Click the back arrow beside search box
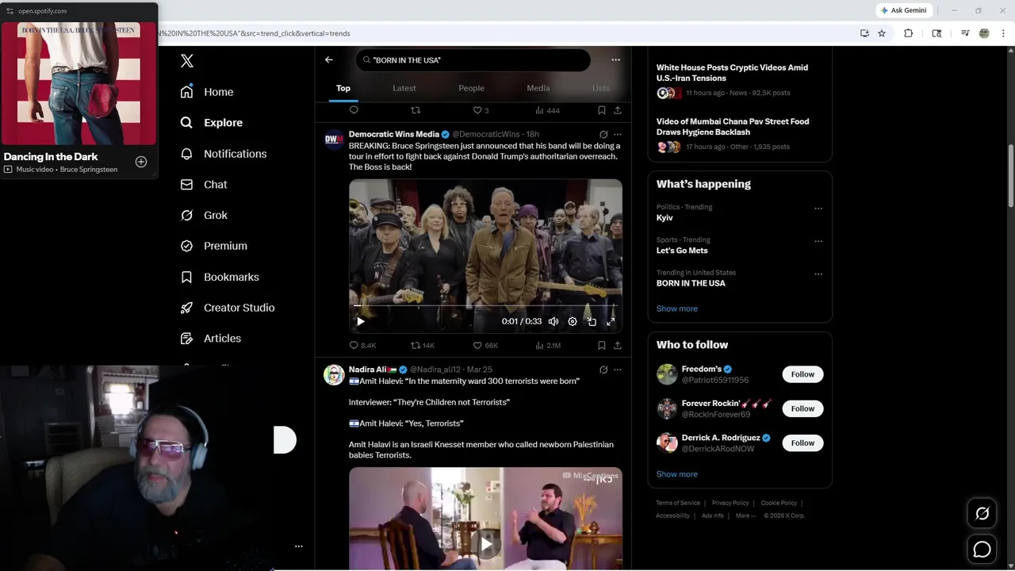1015x571 pixels. 329,59
